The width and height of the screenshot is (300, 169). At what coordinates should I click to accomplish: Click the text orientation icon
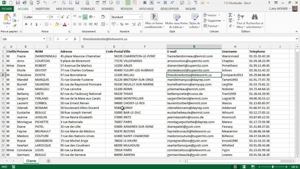coord(91,17)
